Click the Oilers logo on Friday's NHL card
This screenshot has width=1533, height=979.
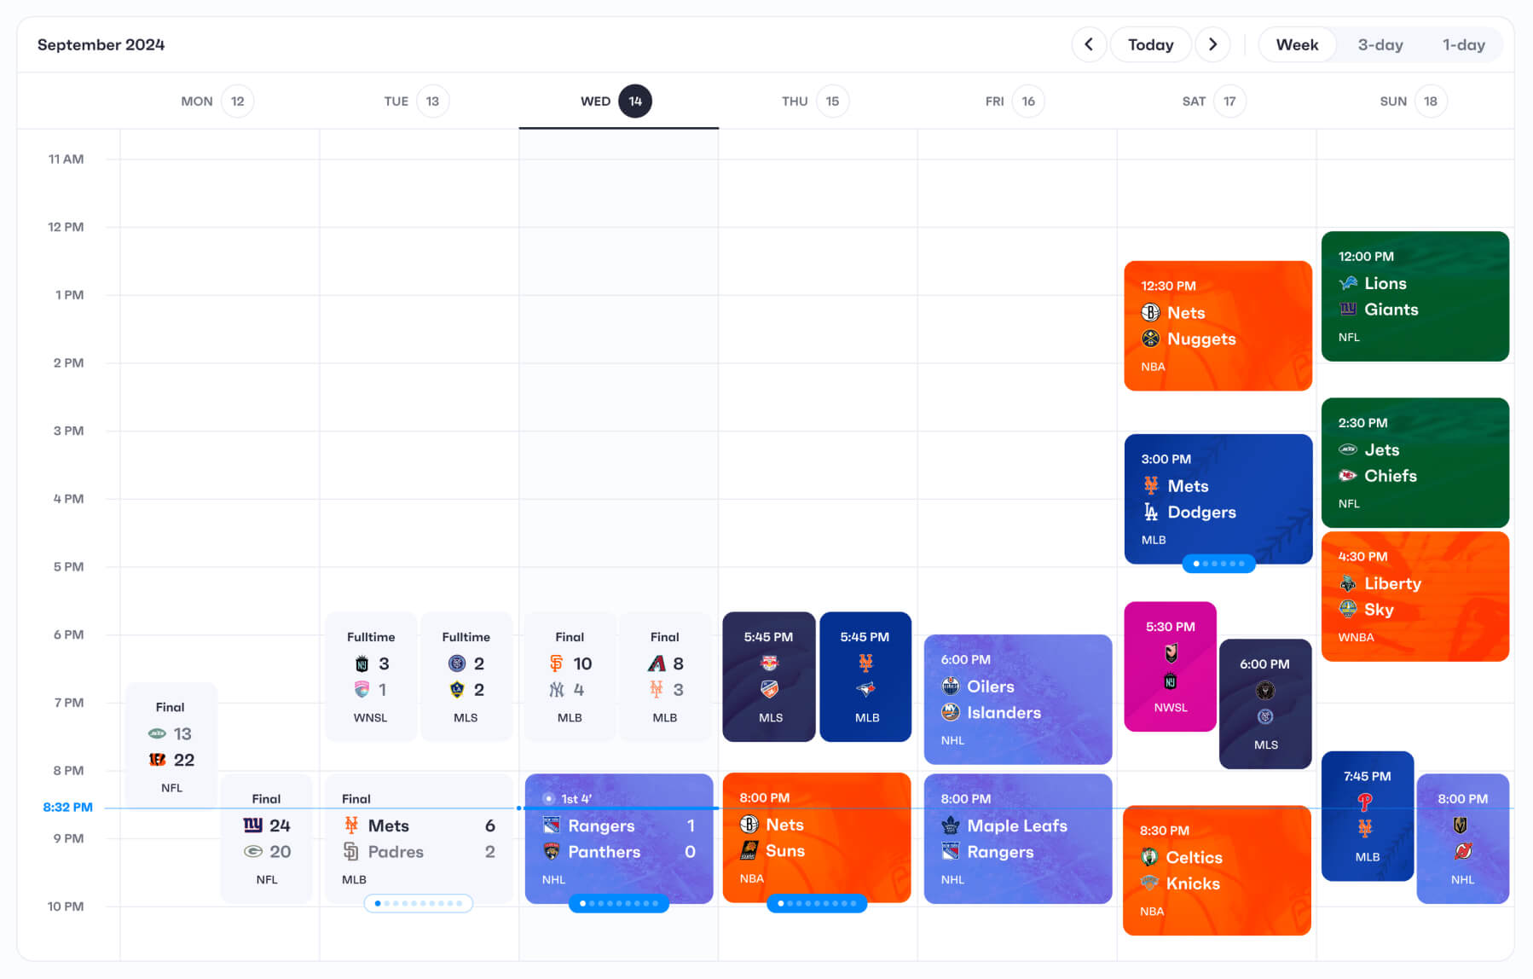click(x=950, y=686)
